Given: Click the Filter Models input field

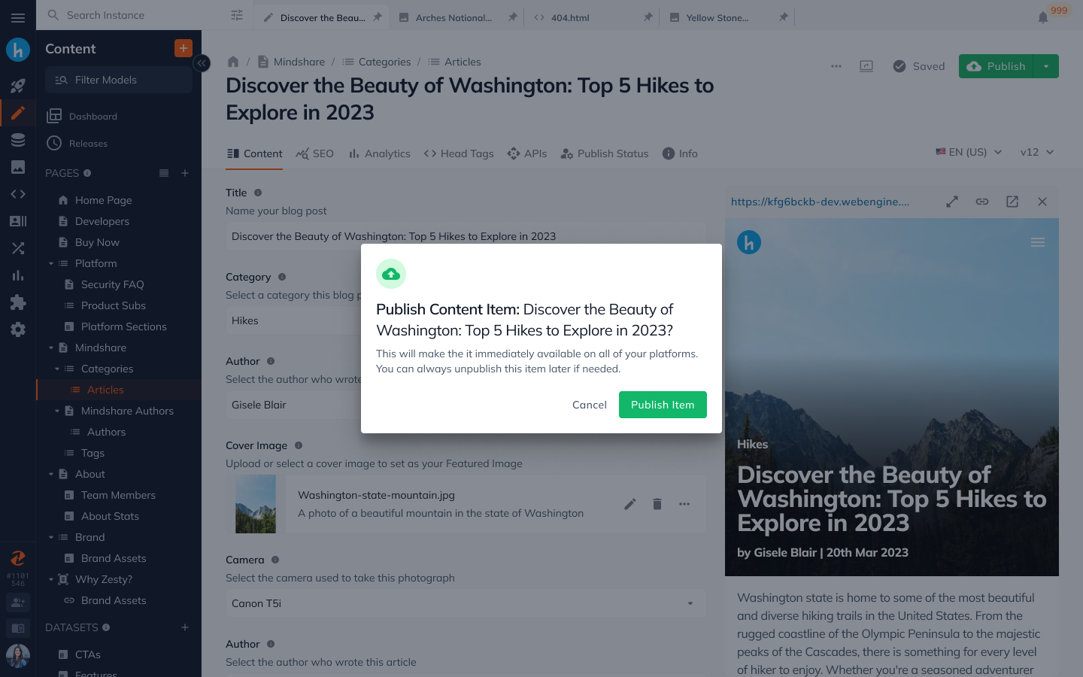Looking at the screenshot, I should (119, 80).
